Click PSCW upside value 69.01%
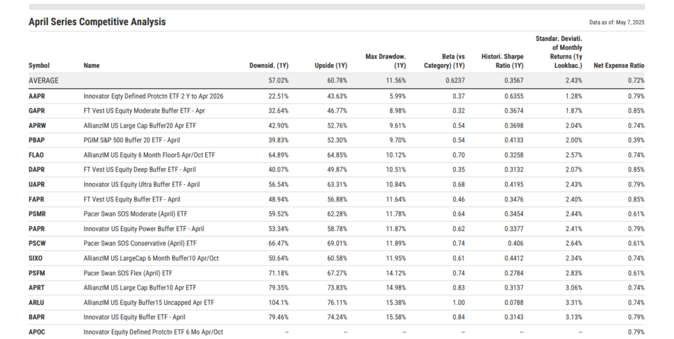The image size is (674, 339). point(337,244)
